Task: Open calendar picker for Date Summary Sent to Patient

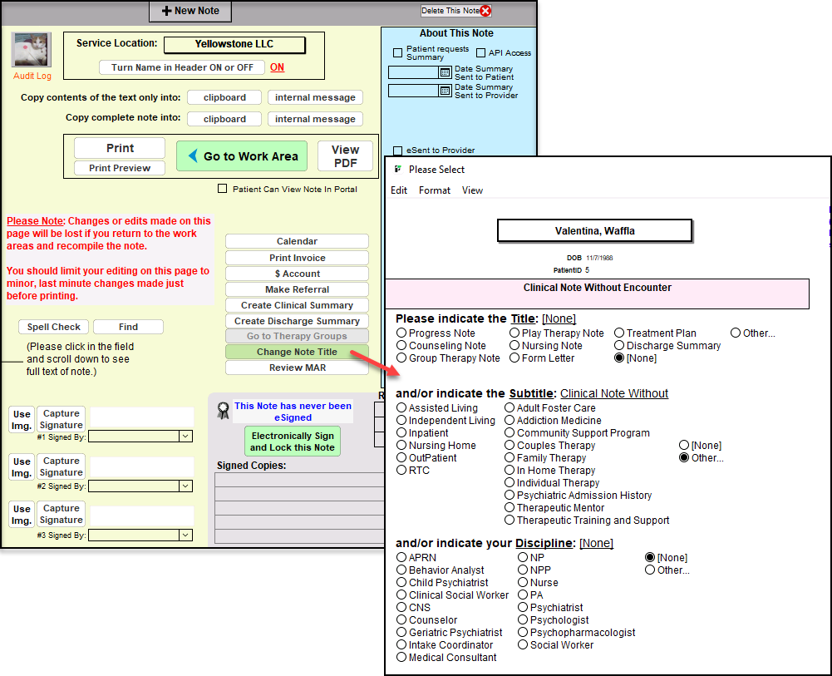Action: [445, 72]
